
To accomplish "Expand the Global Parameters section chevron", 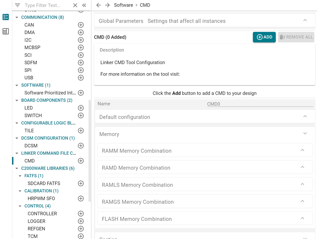I will click(305, 20).
